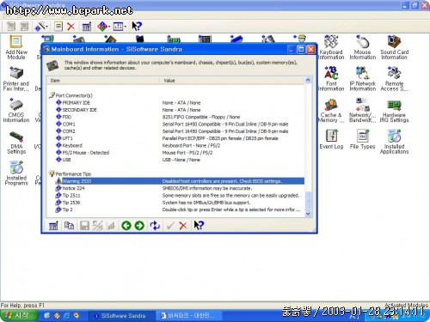Open Network/LAN Bandwidth module
The width and height of the screenshot is (430, 322).
pos(363,110)
